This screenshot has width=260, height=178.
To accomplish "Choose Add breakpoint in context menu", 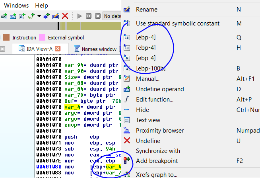I will click(157, 161).
